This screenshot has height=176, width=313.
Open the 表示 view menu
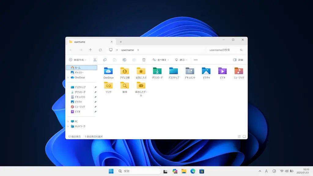pos(181,60)
